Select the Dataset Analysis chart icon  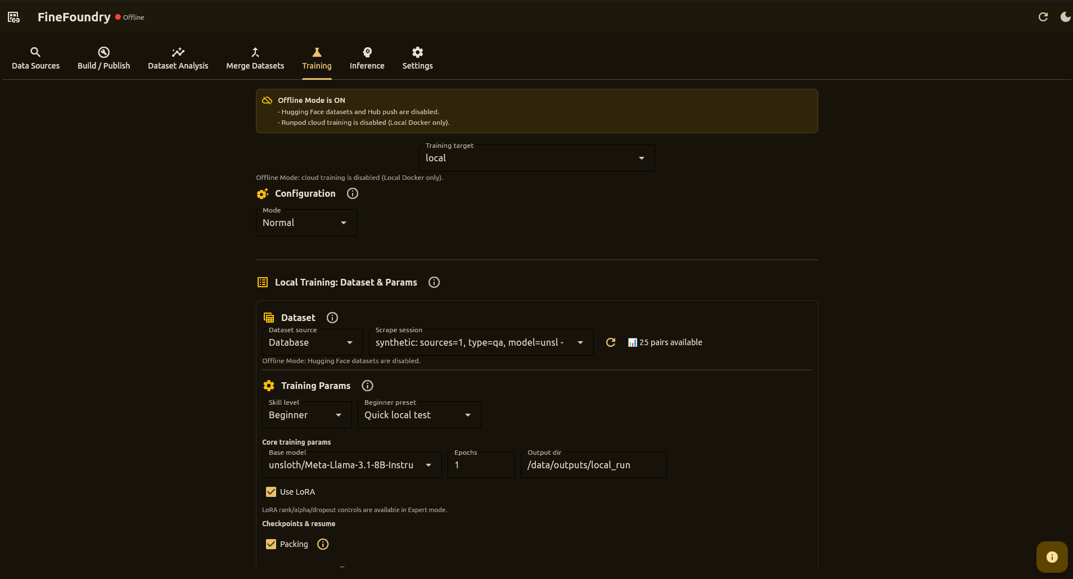coord(178,51)
